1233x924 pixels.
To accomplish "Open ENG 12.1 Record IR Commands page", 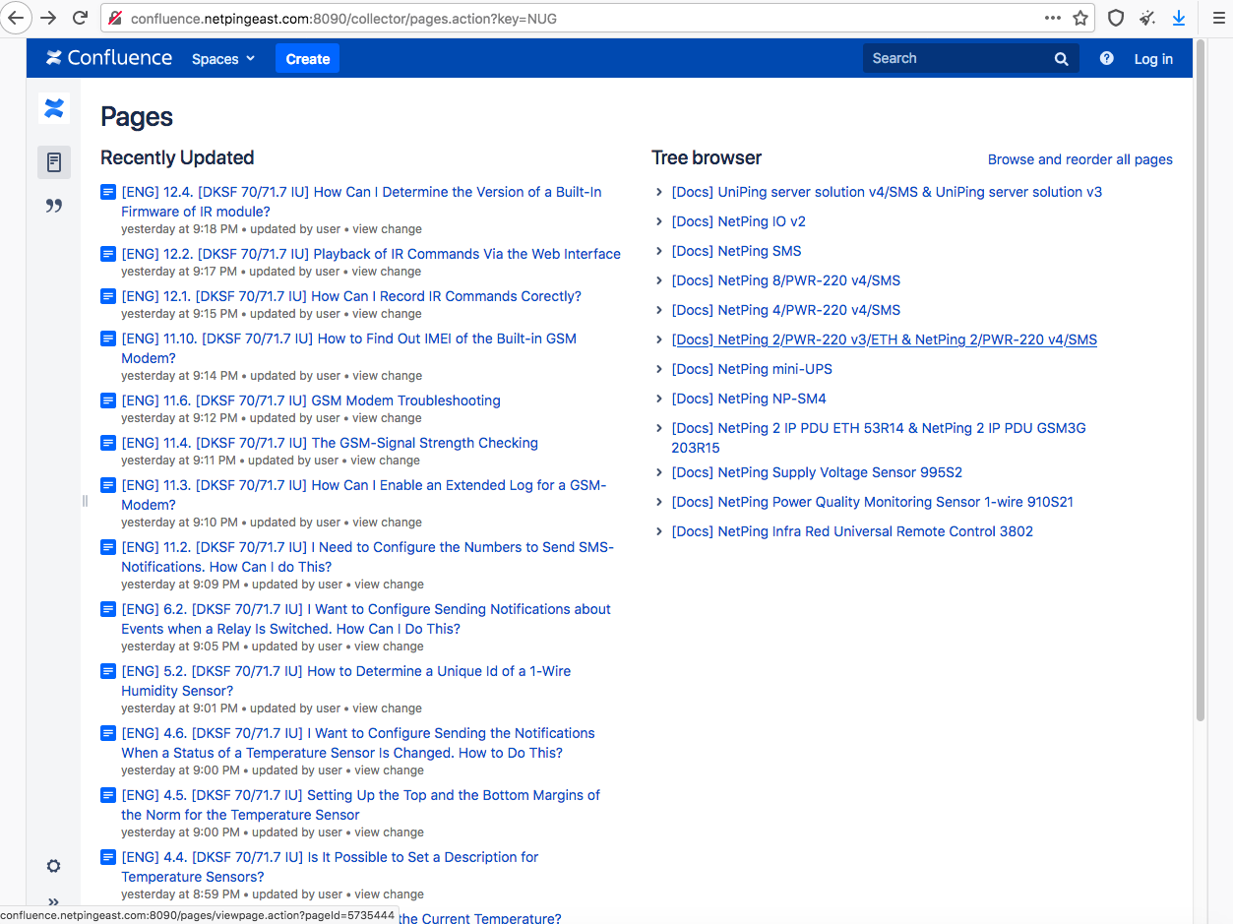I will [351, 296].
